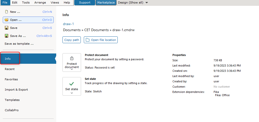Click the Save floppy disk icon
The width and height of the screenshot is (259, 122).
click(x=7, y=28)
